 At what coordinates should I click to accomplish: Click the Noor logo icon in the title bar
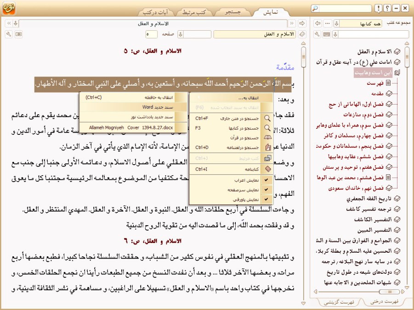9,8
